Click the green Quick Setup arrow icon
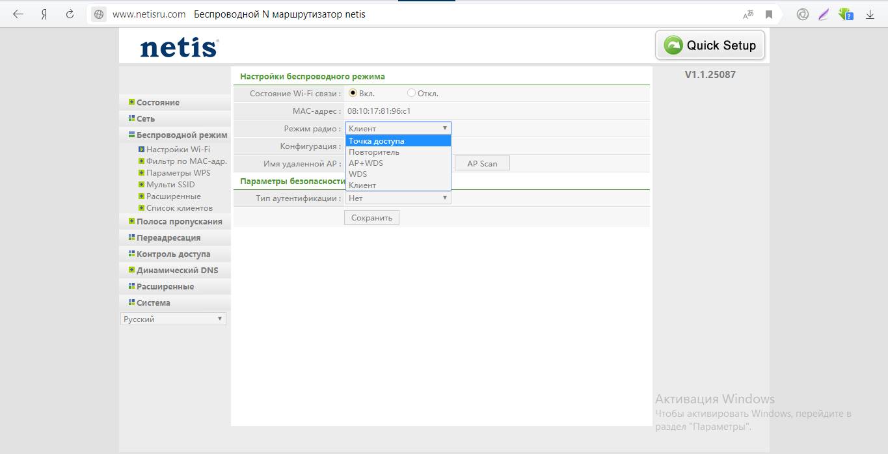 [x=673, y=45]
